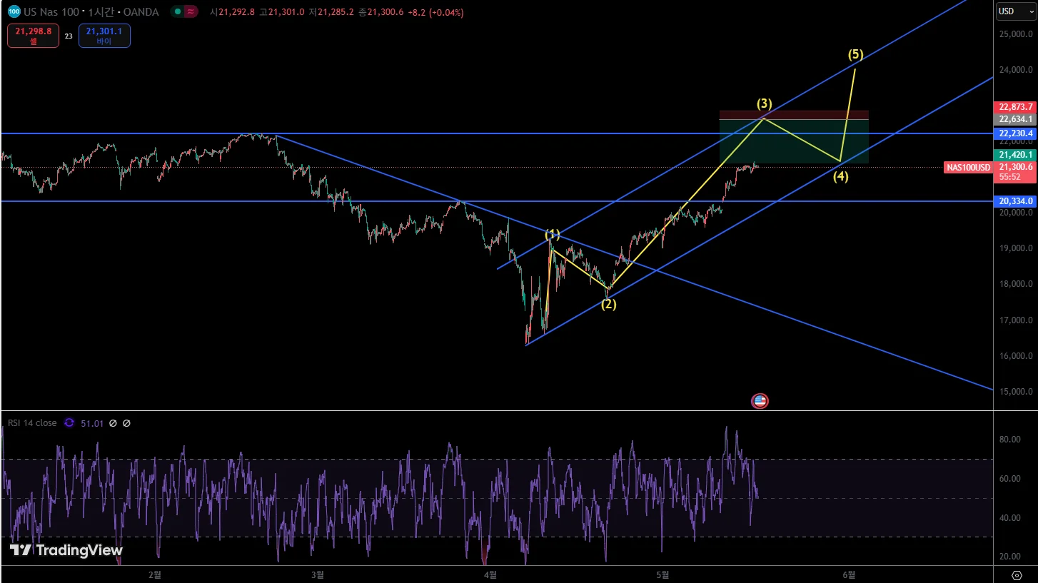1038x583 pixels.
Task: Click the green 21,420.1 target price label
Action: point(1016,155)
